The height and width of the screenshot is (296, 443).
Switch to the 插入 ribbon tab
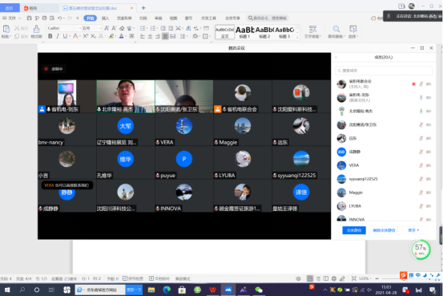(x=106, y=18)
